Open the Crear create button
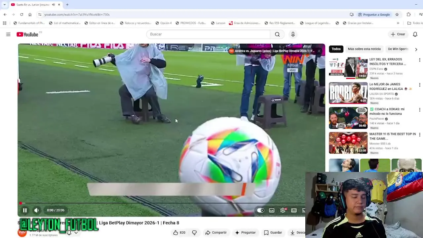The image size is (423, 238). (x=398, y=34)
